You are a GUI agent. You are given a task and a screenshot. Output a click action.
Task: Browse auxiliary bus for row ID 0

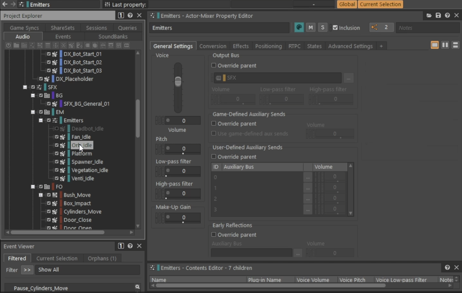pyautogui.click(x=308, y=177)
